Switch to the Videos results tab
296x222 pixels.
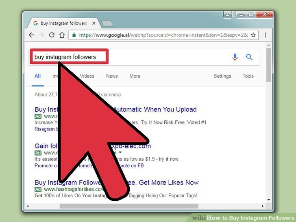click(87, 76)
